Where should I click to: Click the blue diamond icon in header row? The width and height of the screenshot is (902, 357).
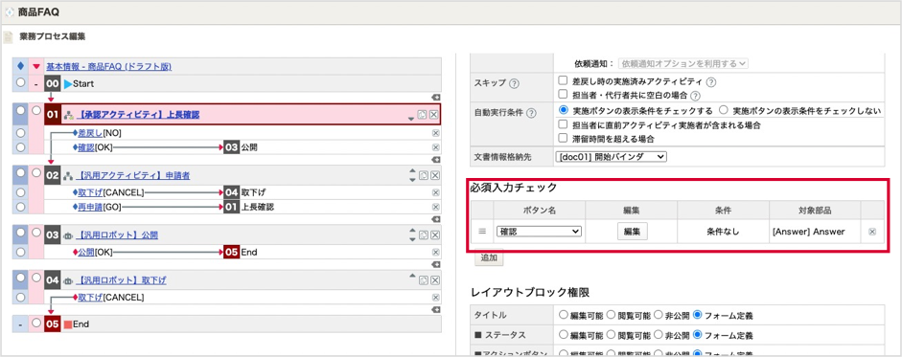pyautogui.click(x=20, y=66)
